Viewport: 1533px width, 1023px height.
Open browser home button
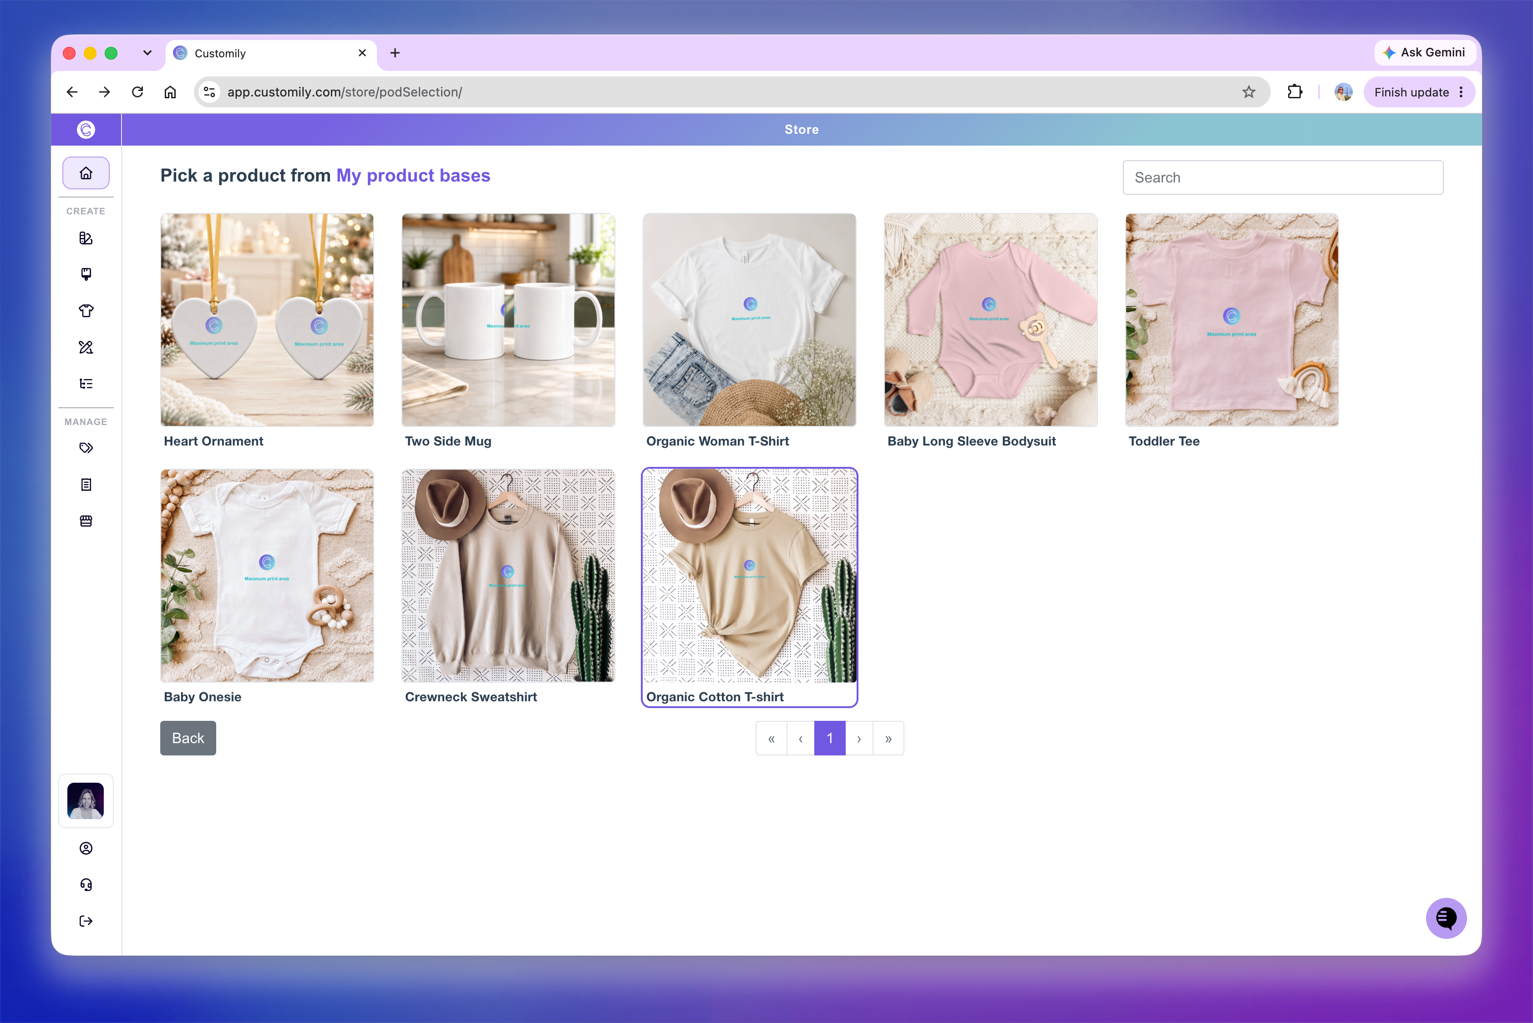(170, 92)
